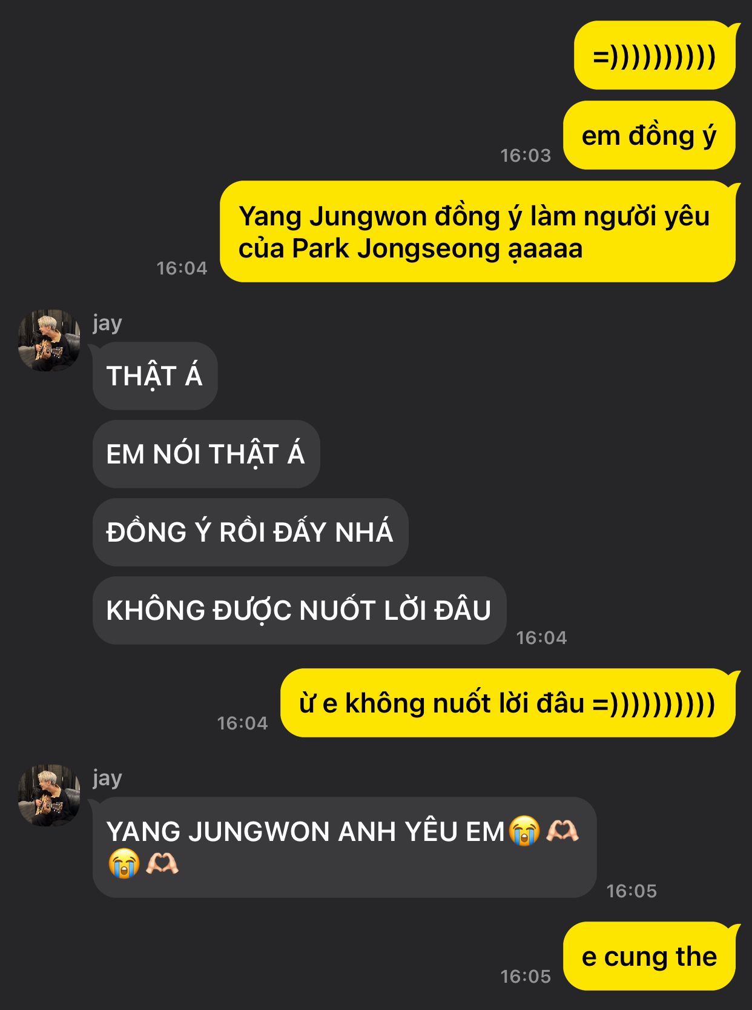Tap the crying emoji after ANH YÊU EM
The image size is (752, 1010).
[x=524, y=831]
